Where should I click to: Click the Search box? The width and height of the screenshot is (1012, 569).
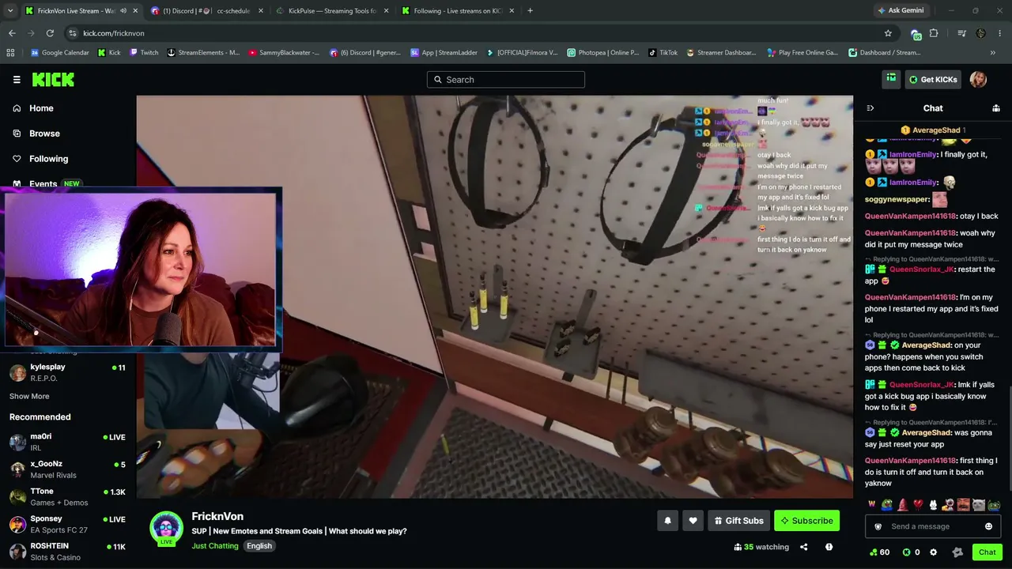[506, 80]
